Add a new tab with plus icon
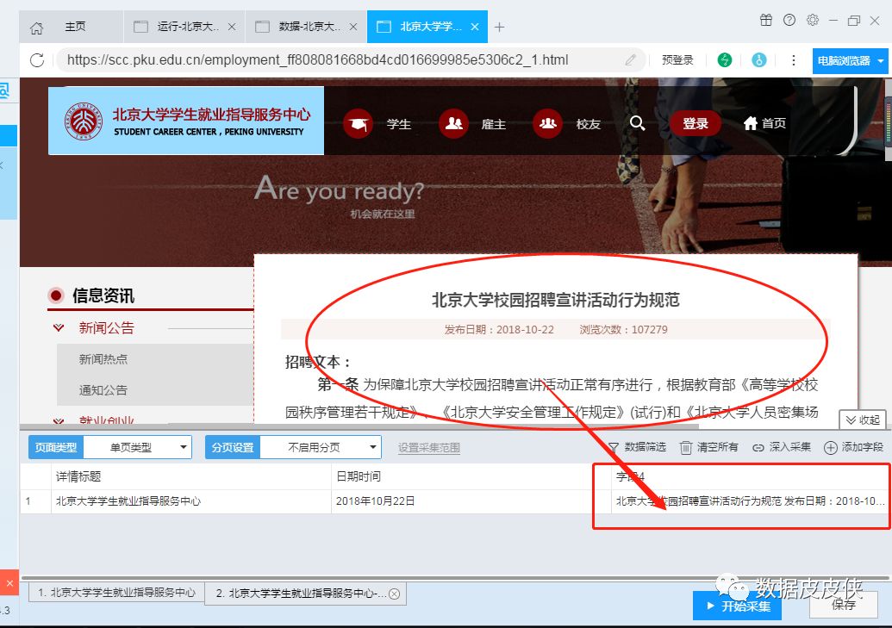The image size is (892, 628). 500,27
